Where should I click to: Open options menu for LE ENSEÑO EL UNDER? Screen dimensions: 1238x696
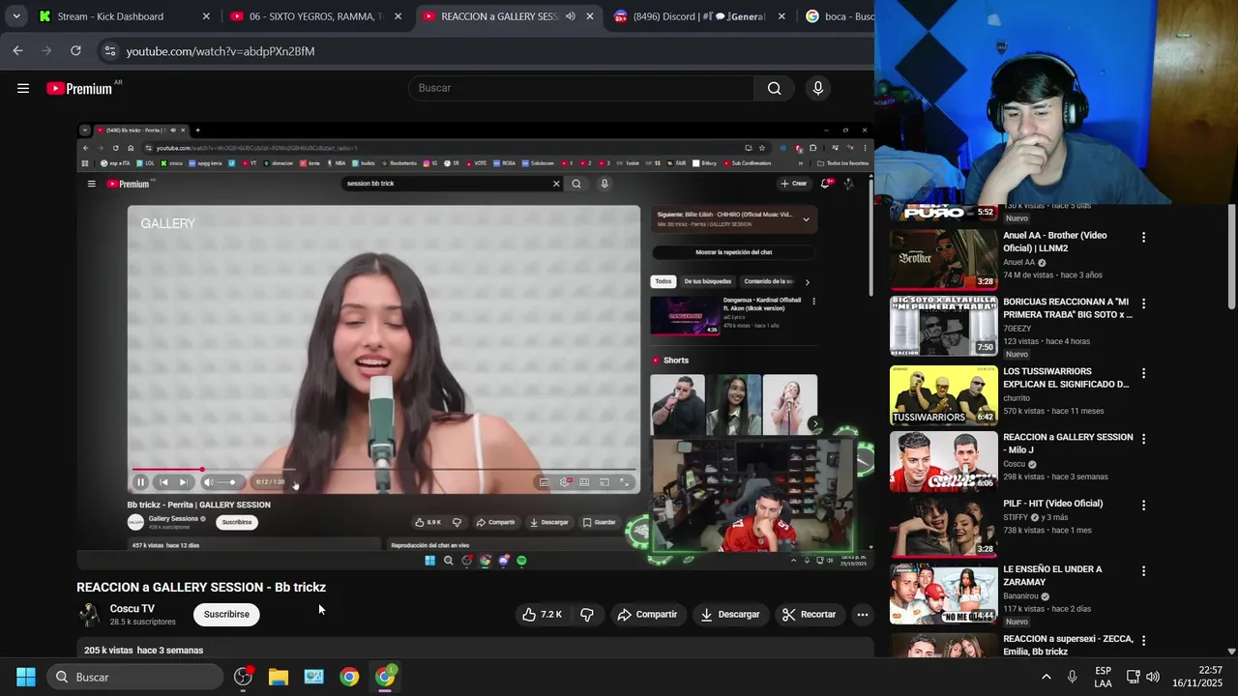pyautogui.click(x=1143, y=571)
